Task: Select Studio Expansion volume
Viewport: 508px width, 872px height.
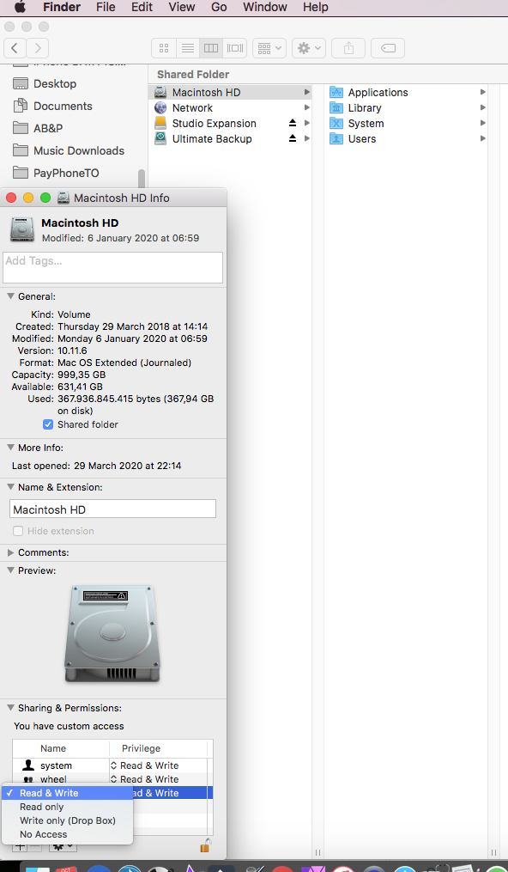Action: point(230,124)
